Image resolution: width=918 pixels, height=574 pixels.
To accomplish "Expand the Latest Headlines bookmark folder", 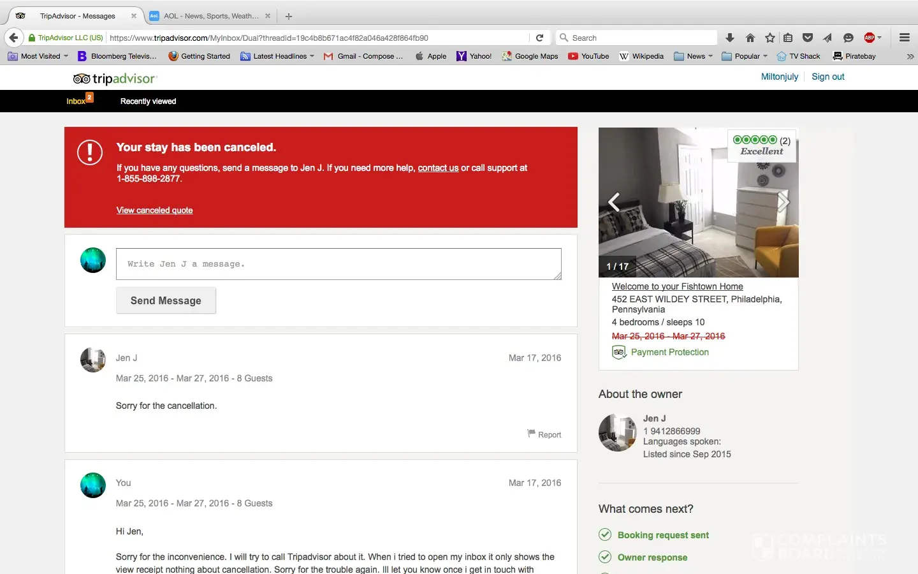I will point(277,56).
